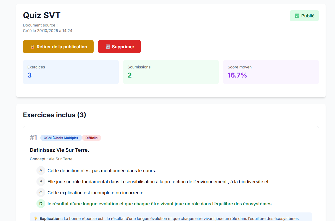Select the green answer D circle
The width and height of the screenshot is (335, 221).
(41, 204)
